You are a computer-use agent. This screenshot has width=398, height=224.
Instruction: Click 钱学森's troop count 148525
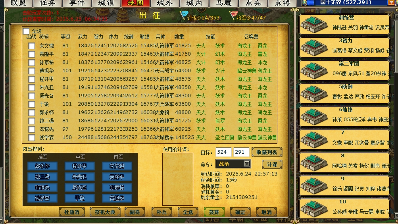point(185,137)
